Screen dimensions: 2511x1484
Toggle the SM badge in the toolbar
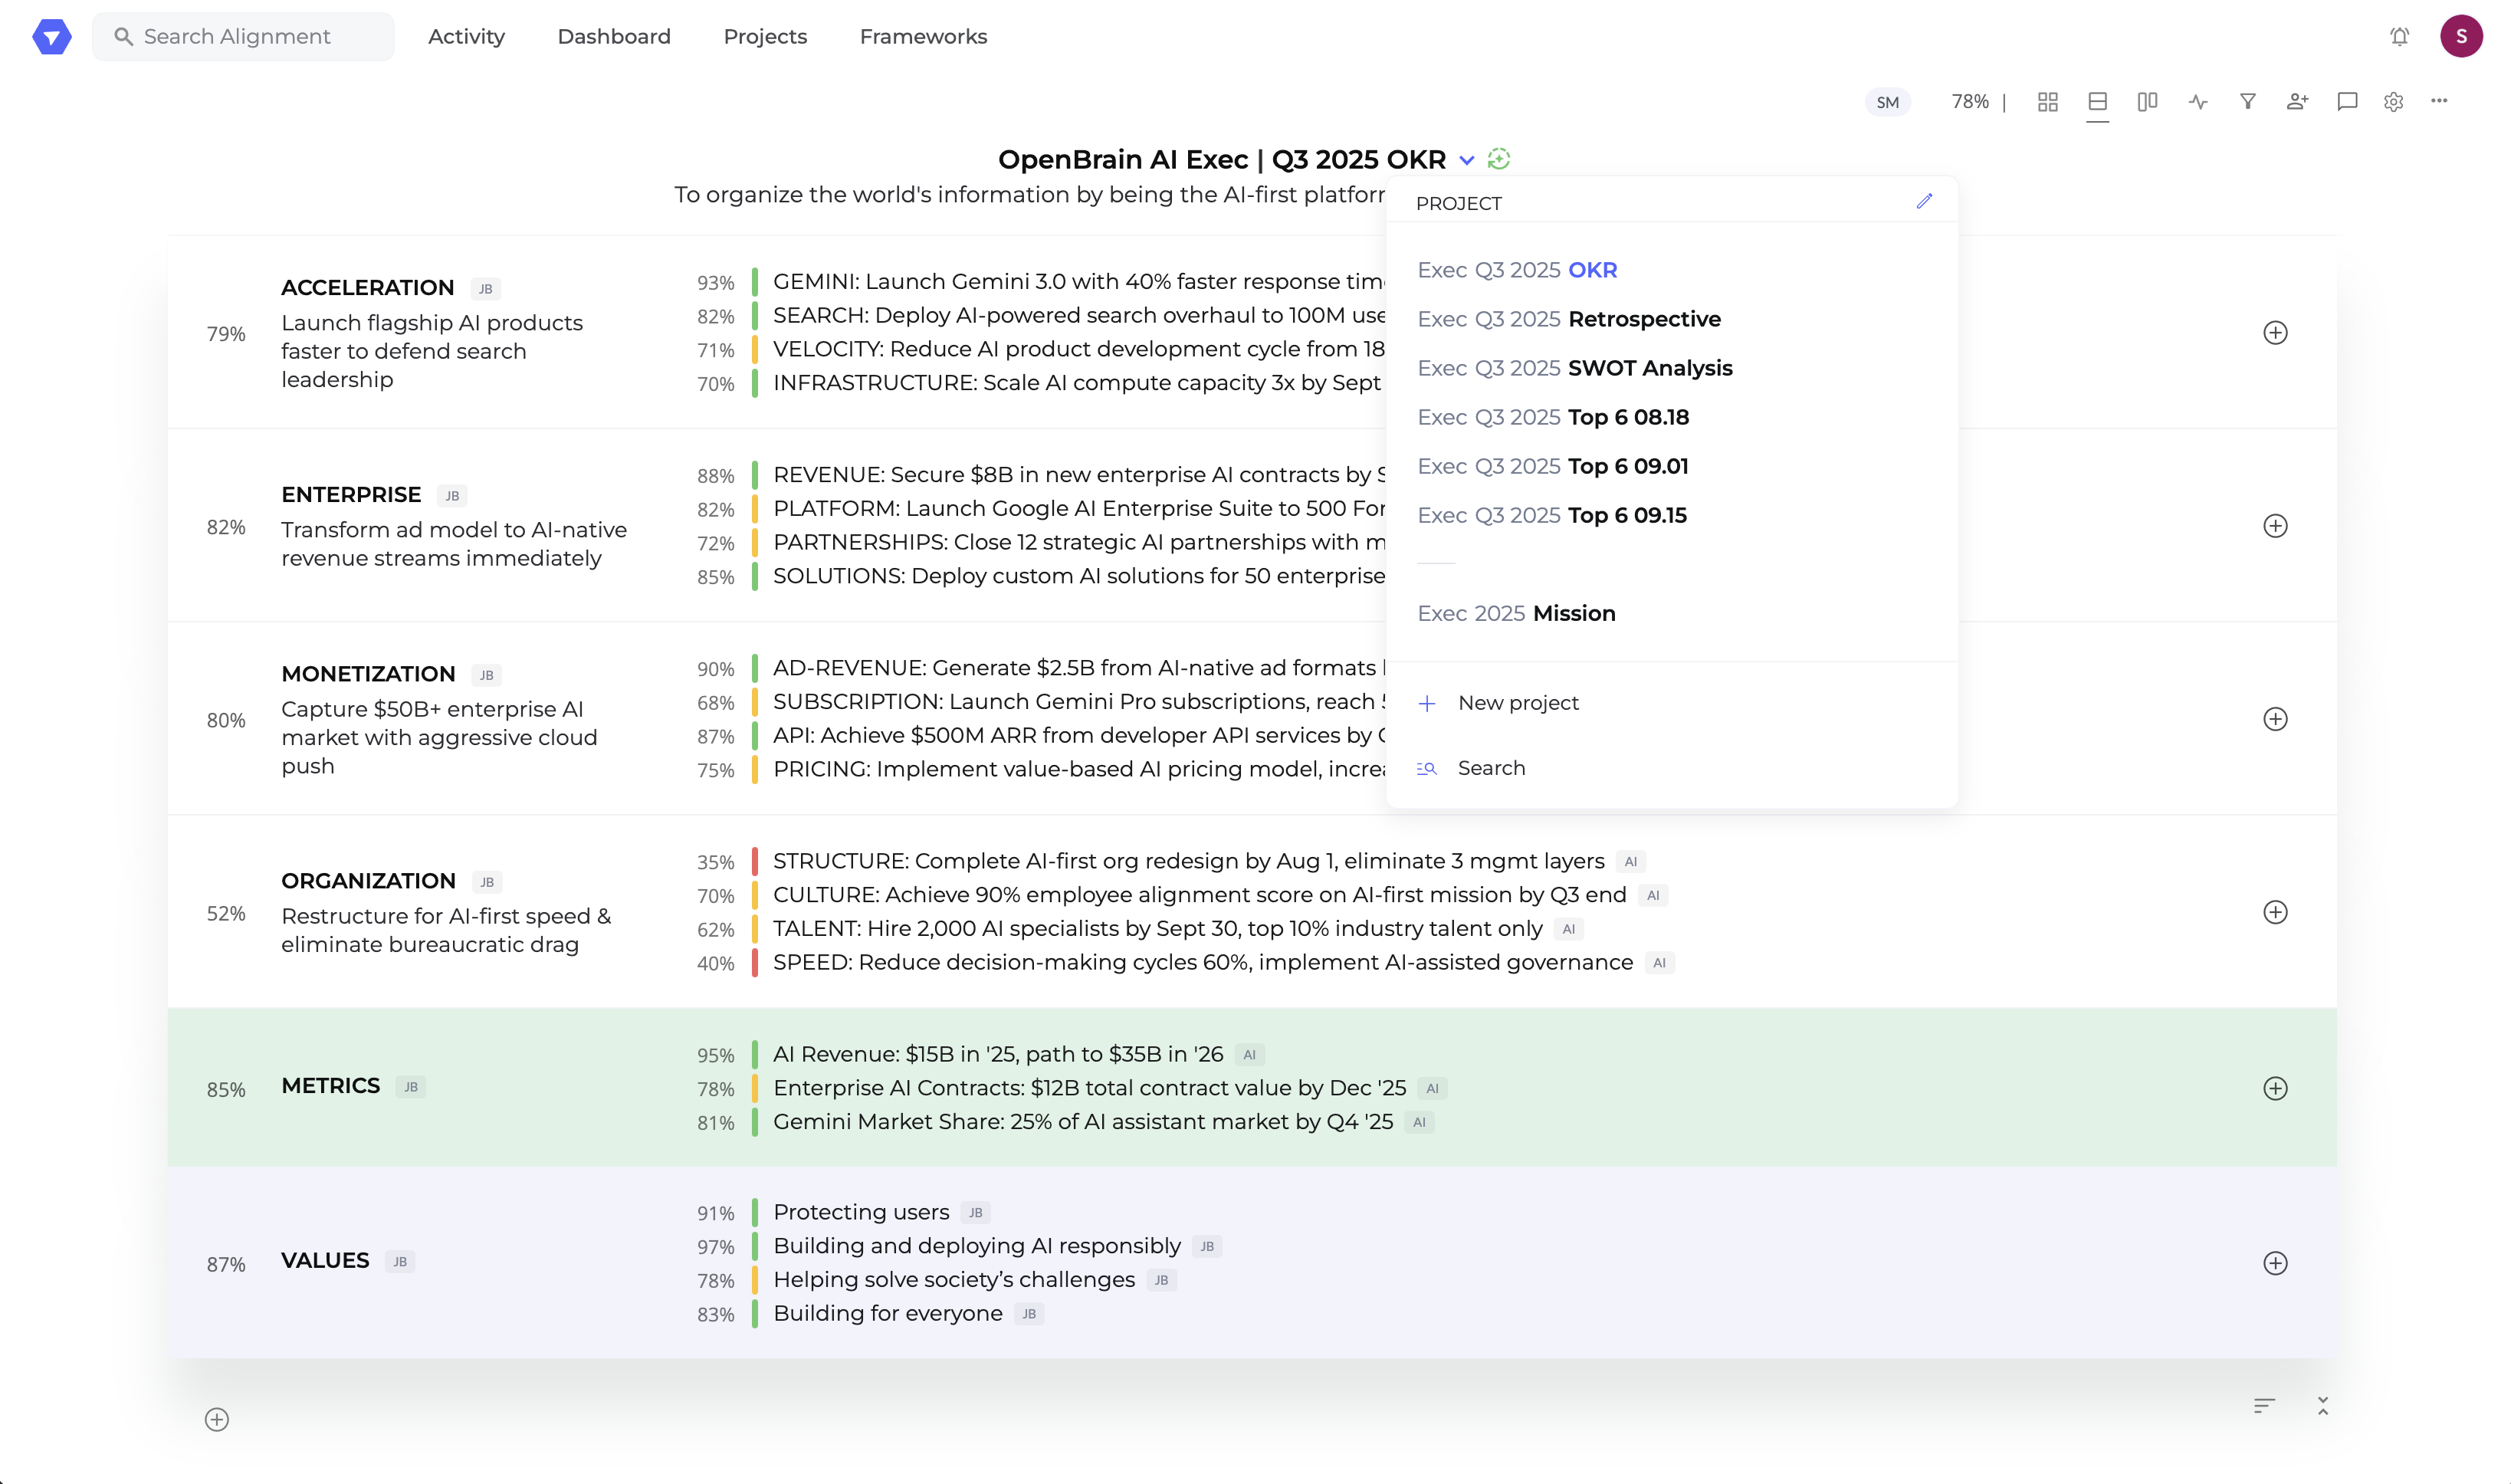[1887, 101]
